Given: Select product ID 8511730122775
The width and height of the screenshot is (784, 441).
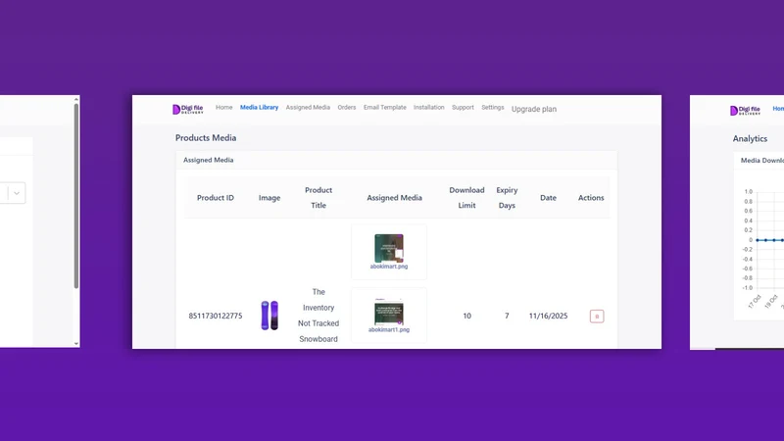Looking at the screenshot, I should click(216, 316).
